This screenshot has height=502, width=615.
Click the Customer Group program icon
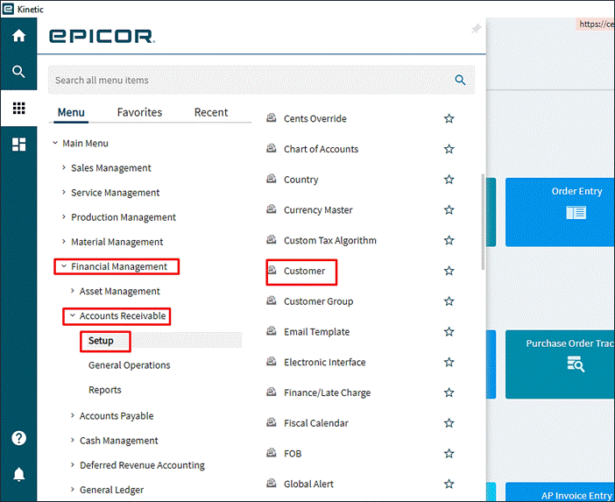(272, 300)
